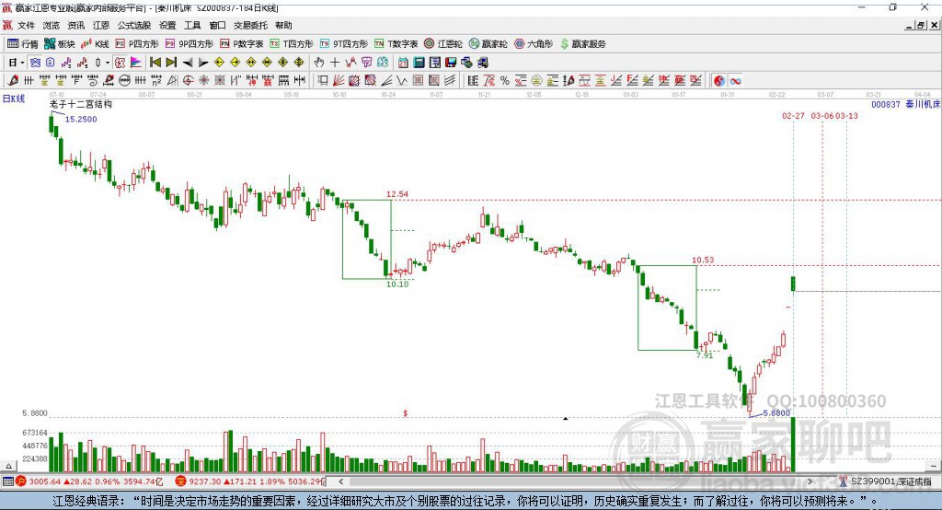Click the last yellow diamond icon
The height and width of the screenshot is (510, 942).
299,63
